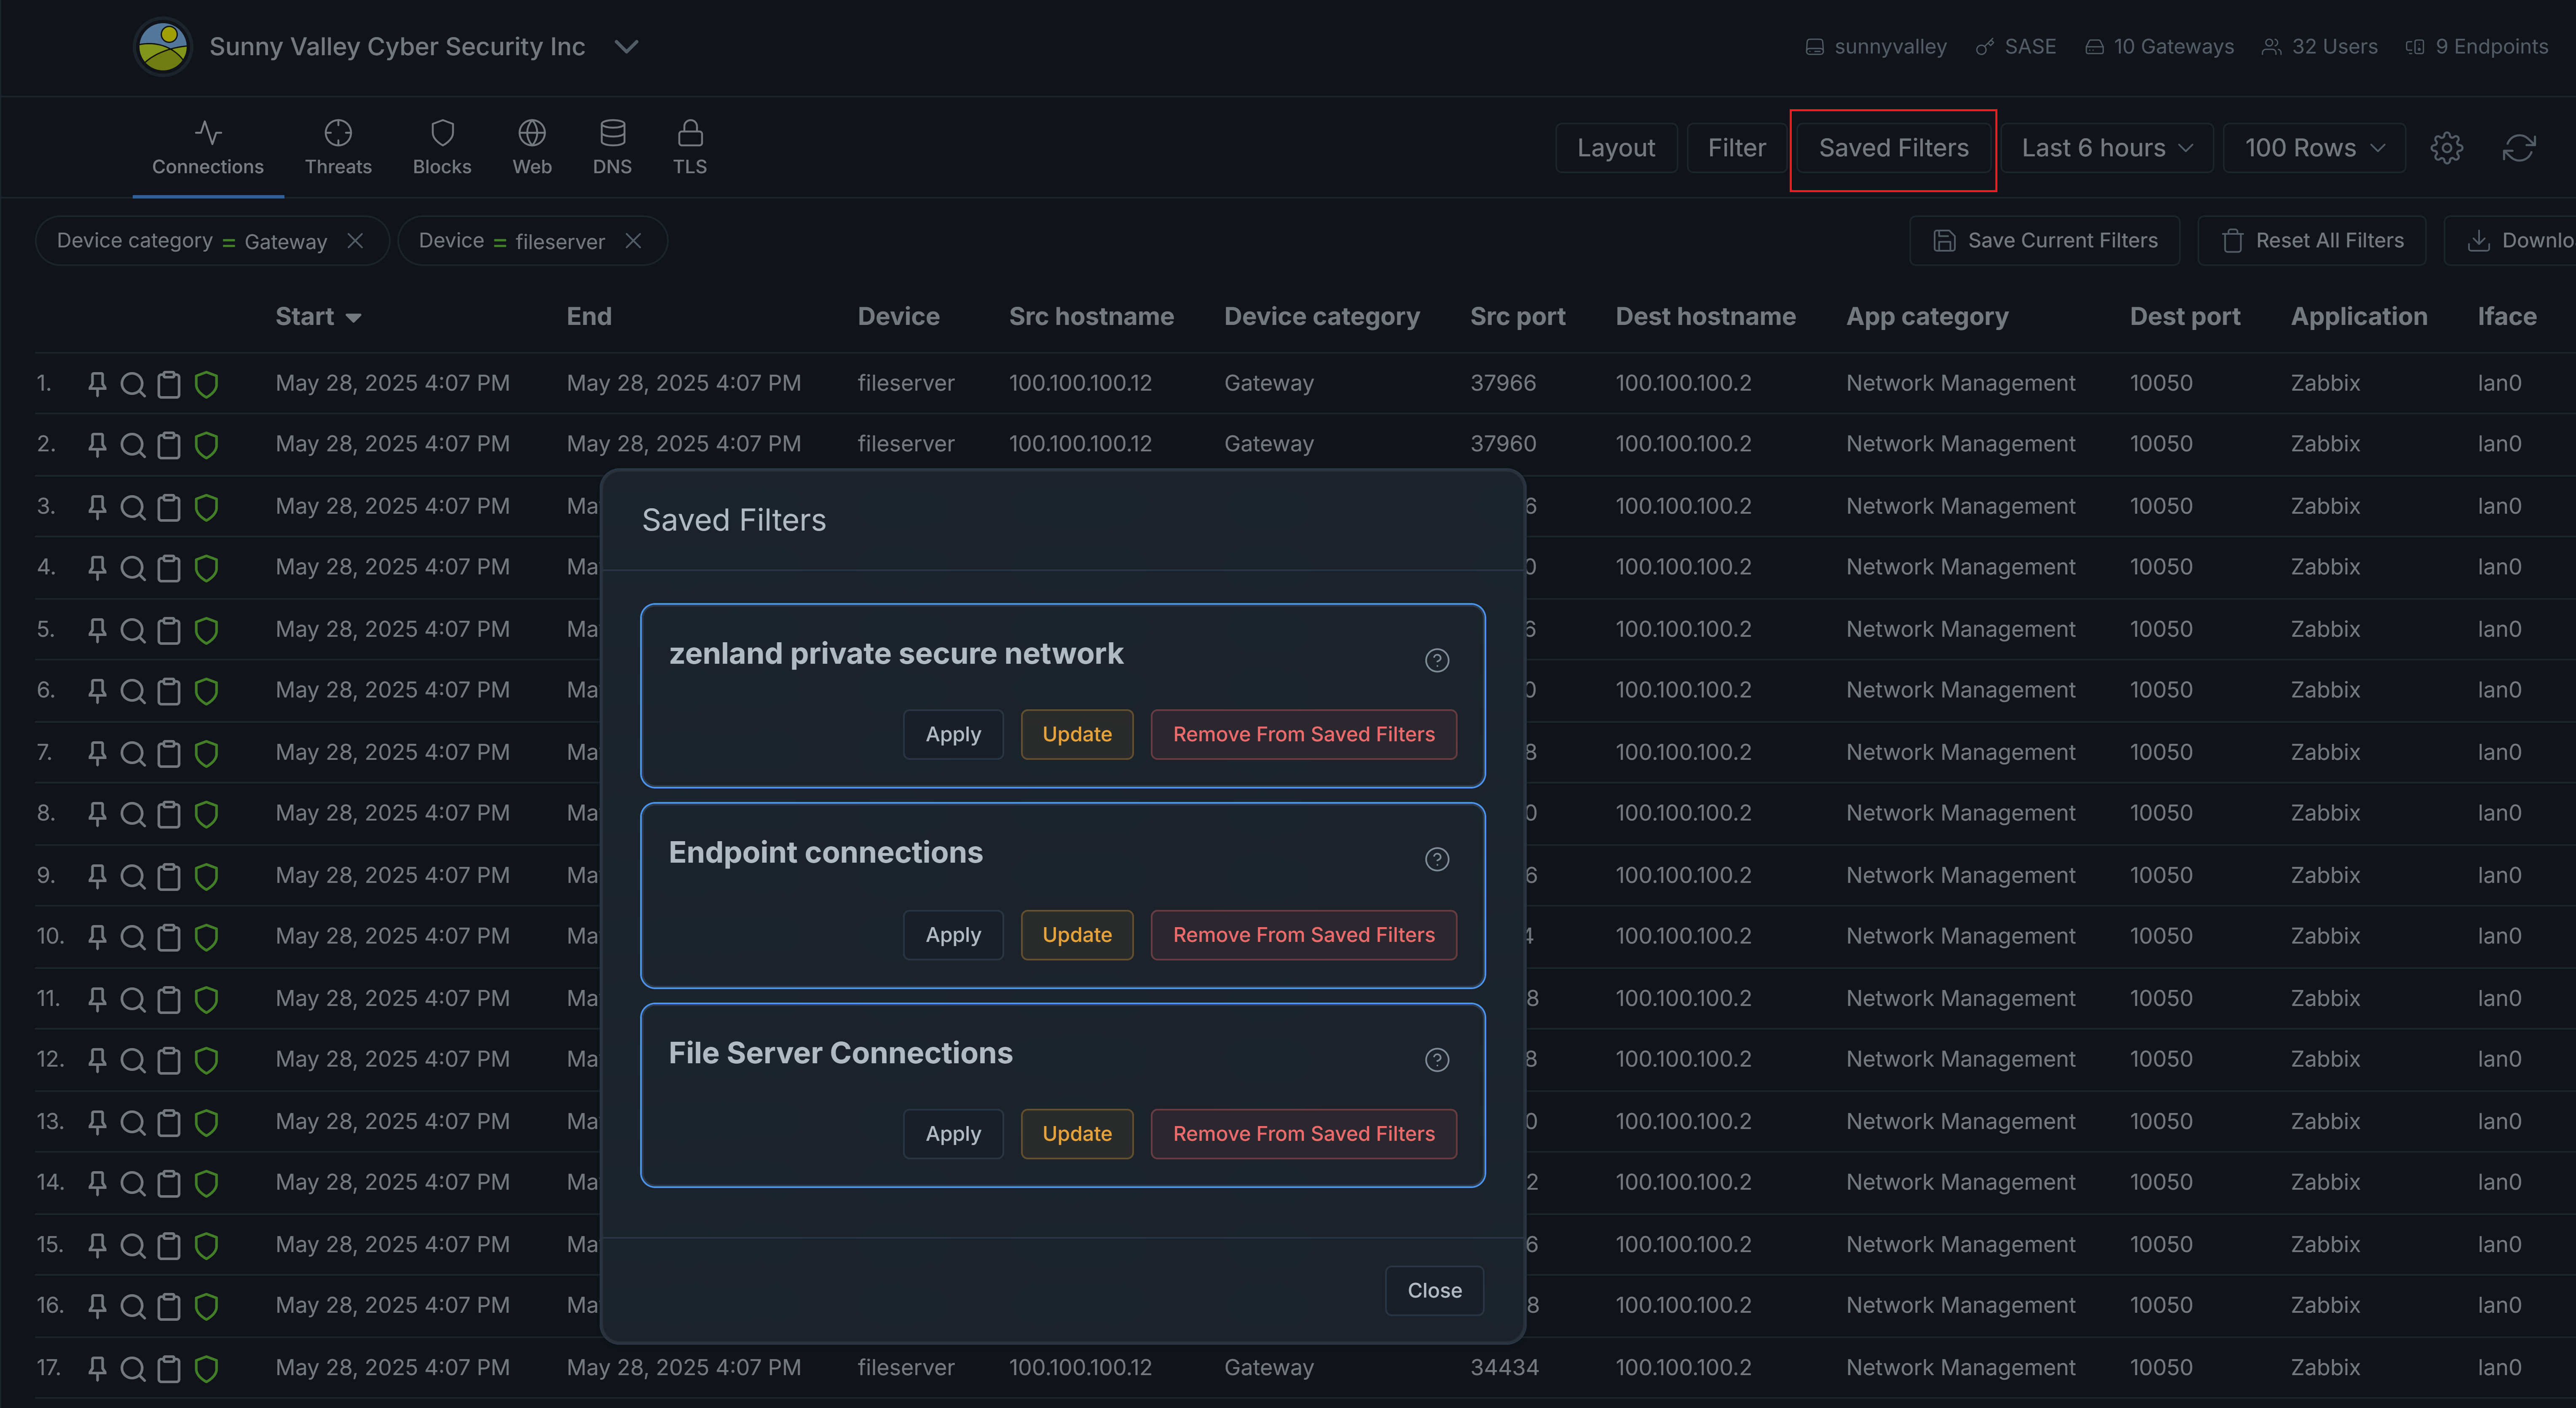Click the 10 Gateways link in header
The width and height of the screenshot is (2576, 1408).
point(2160,47)
